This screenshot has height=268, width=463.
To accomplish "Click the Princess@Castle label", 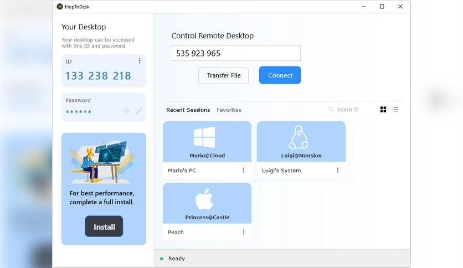I will [x=207, y=217].
